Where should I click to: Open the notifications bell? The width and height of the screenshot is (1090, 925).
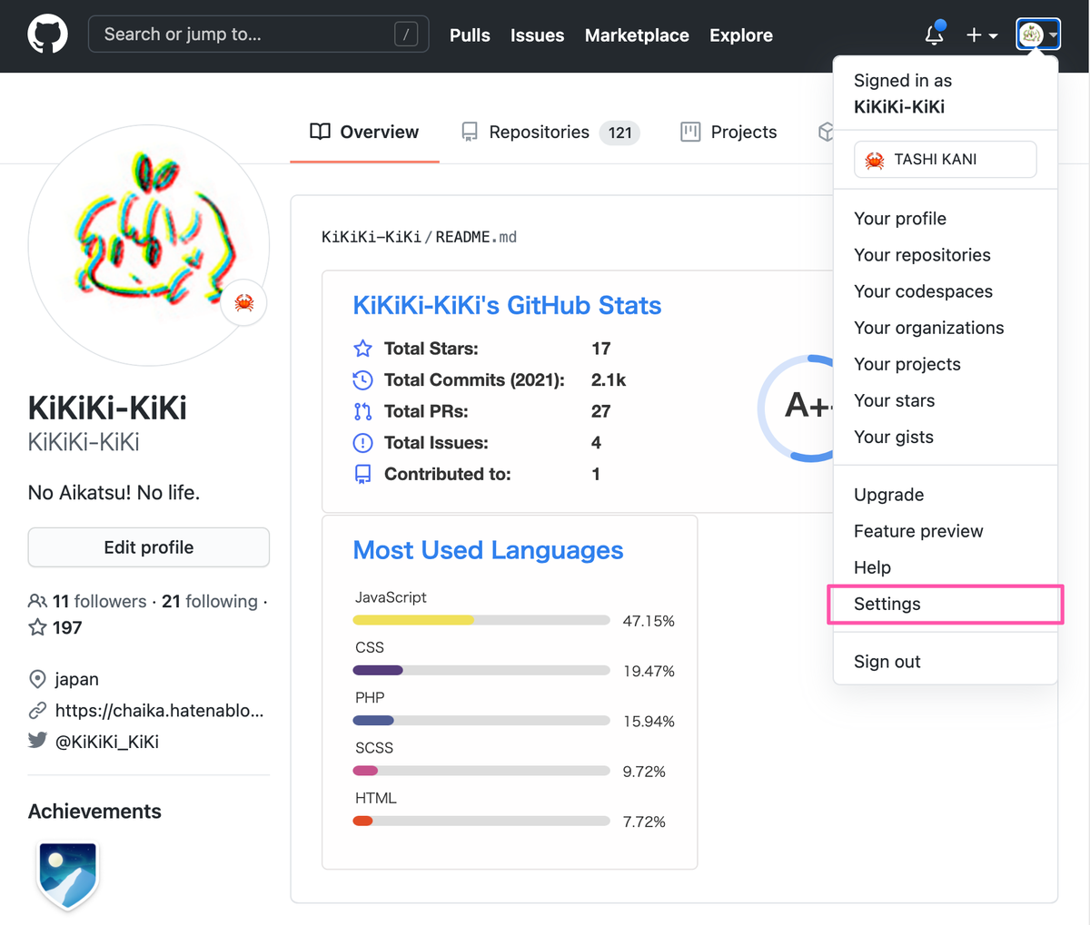934,34
